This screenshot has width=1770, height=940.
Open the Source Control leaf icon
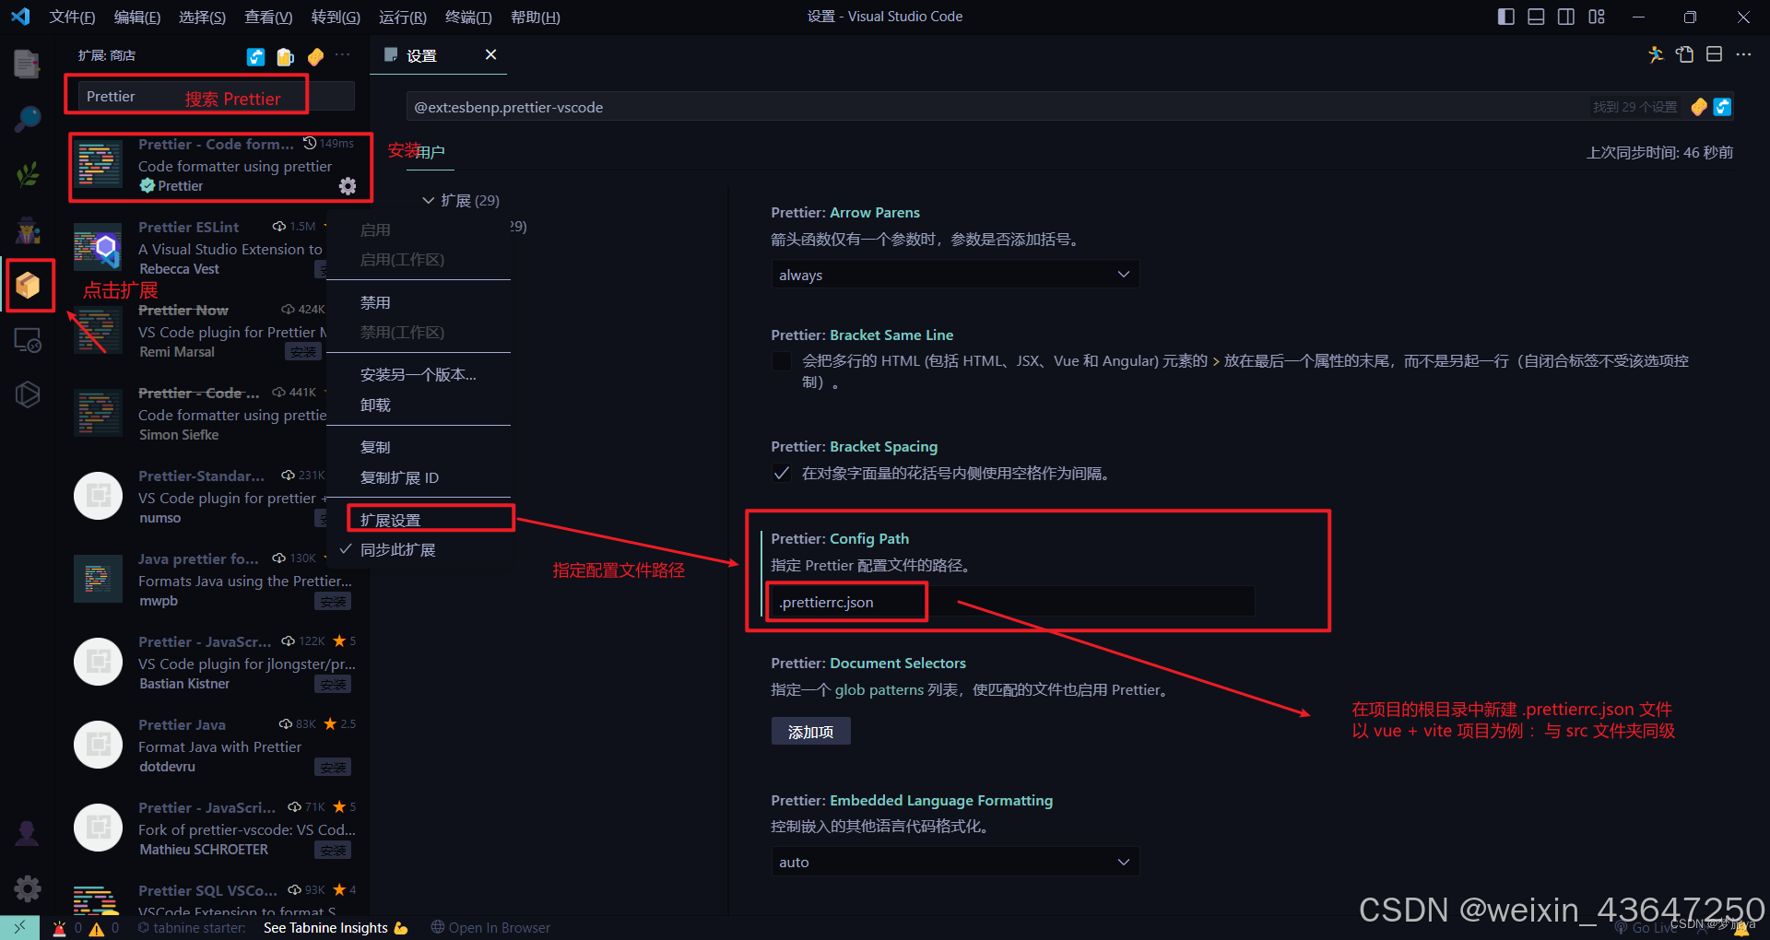pyautogui.click(x=27, y=174)
